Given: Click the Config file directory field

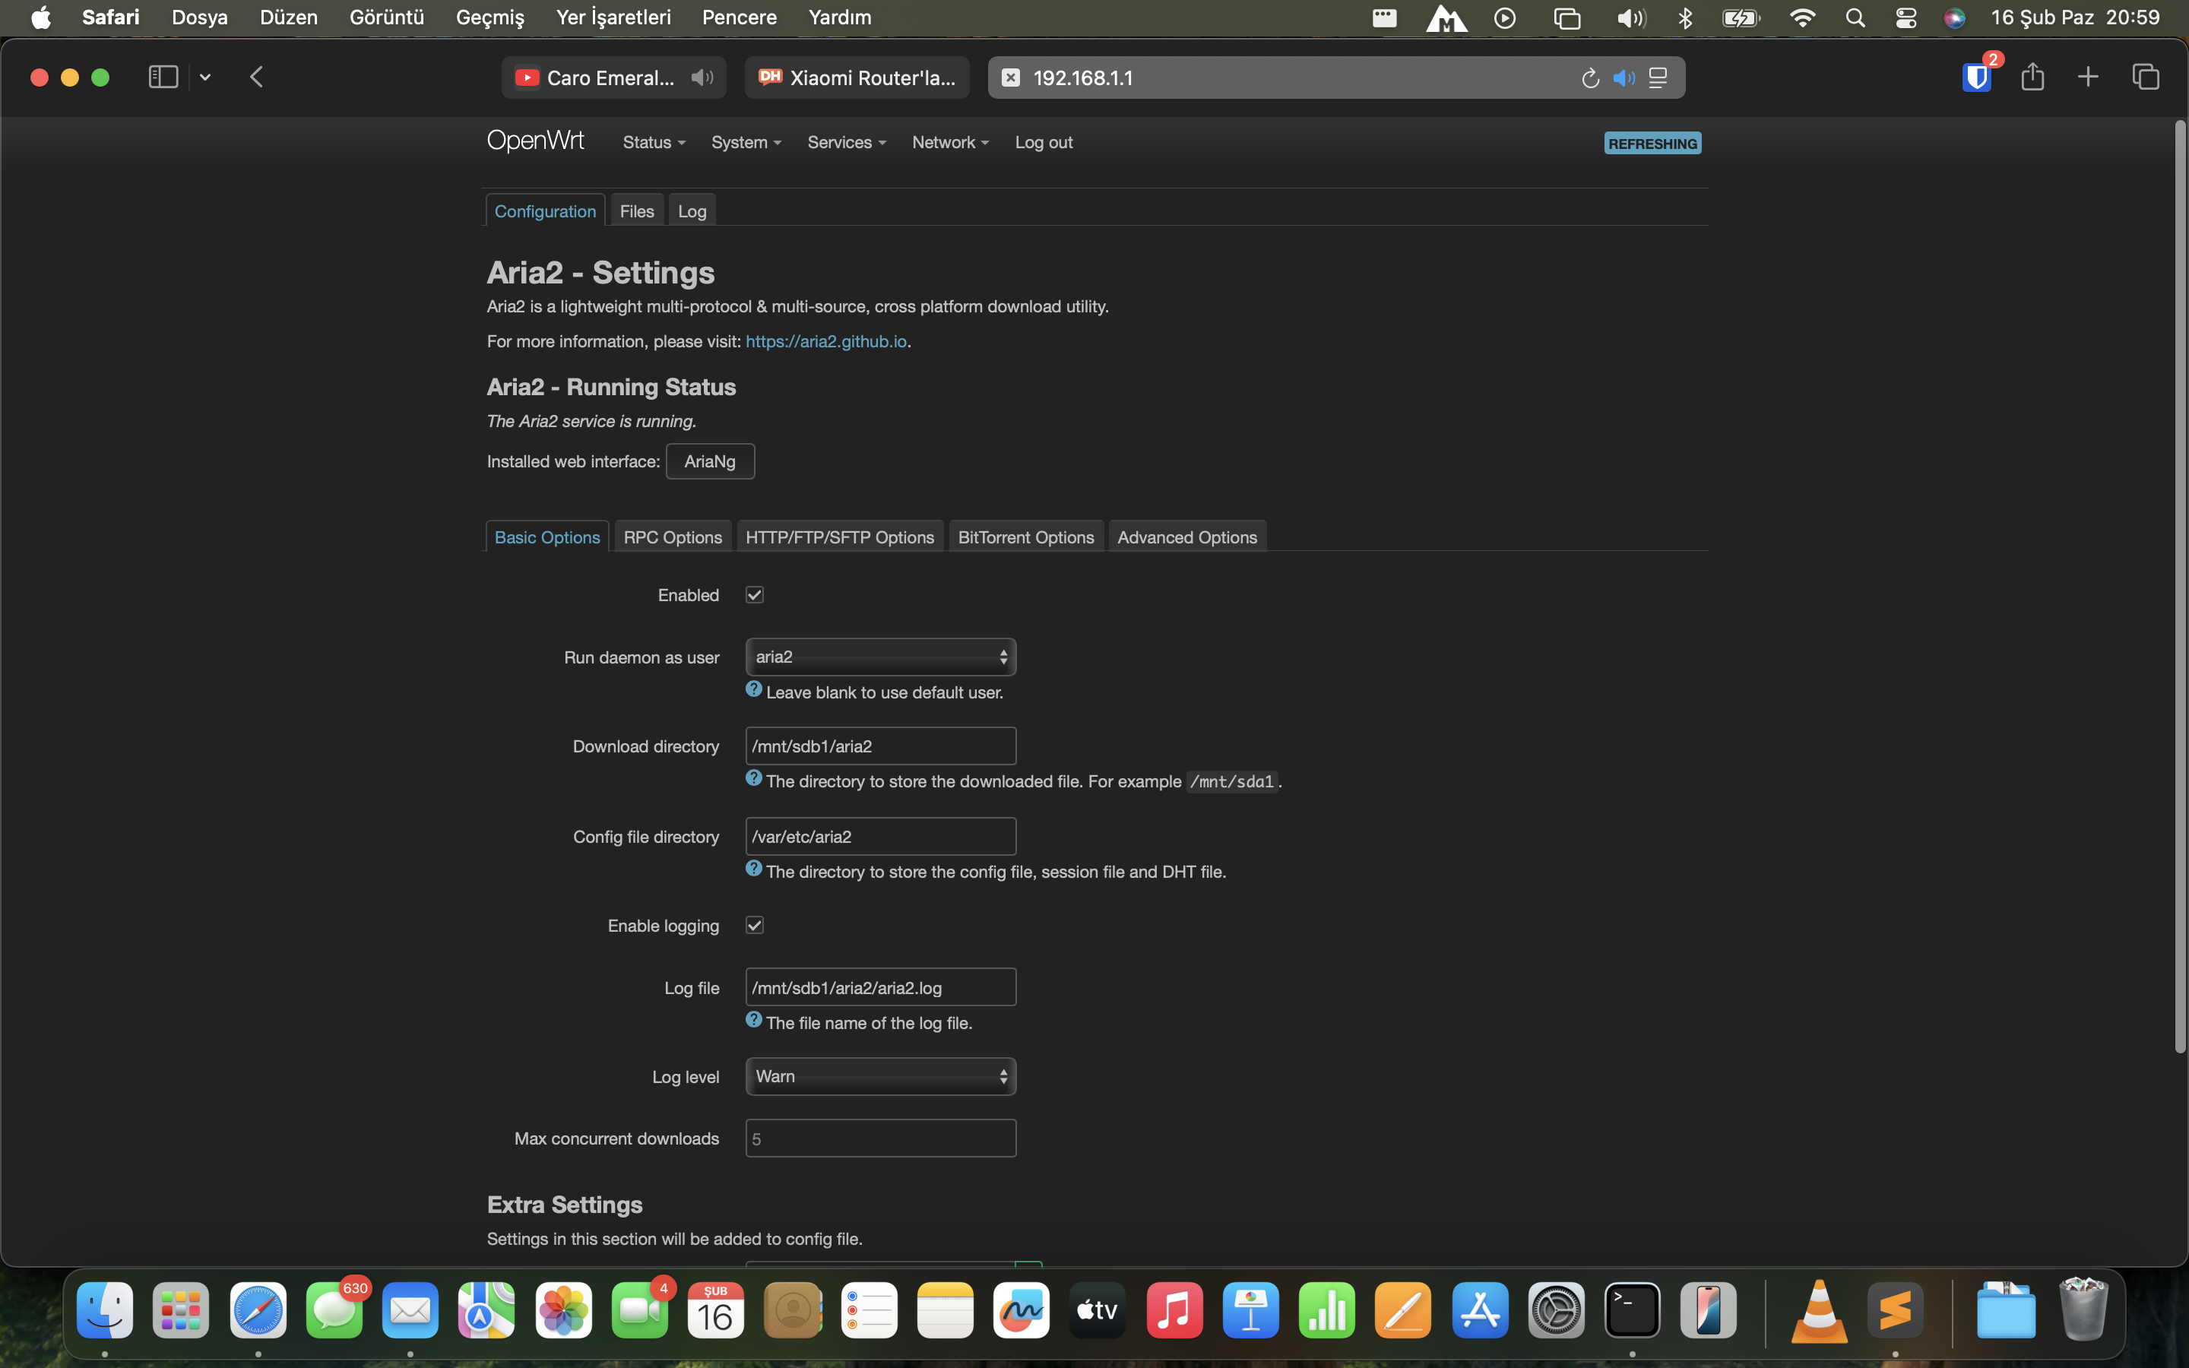Looking at the screenshot, I should [880, 837].
